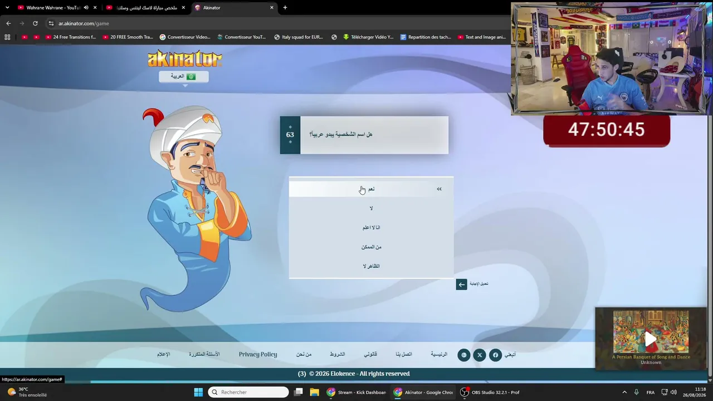The image size is (713, 401).
Task: Open the FRA keyboard language selector
Action: coord(651,392)
